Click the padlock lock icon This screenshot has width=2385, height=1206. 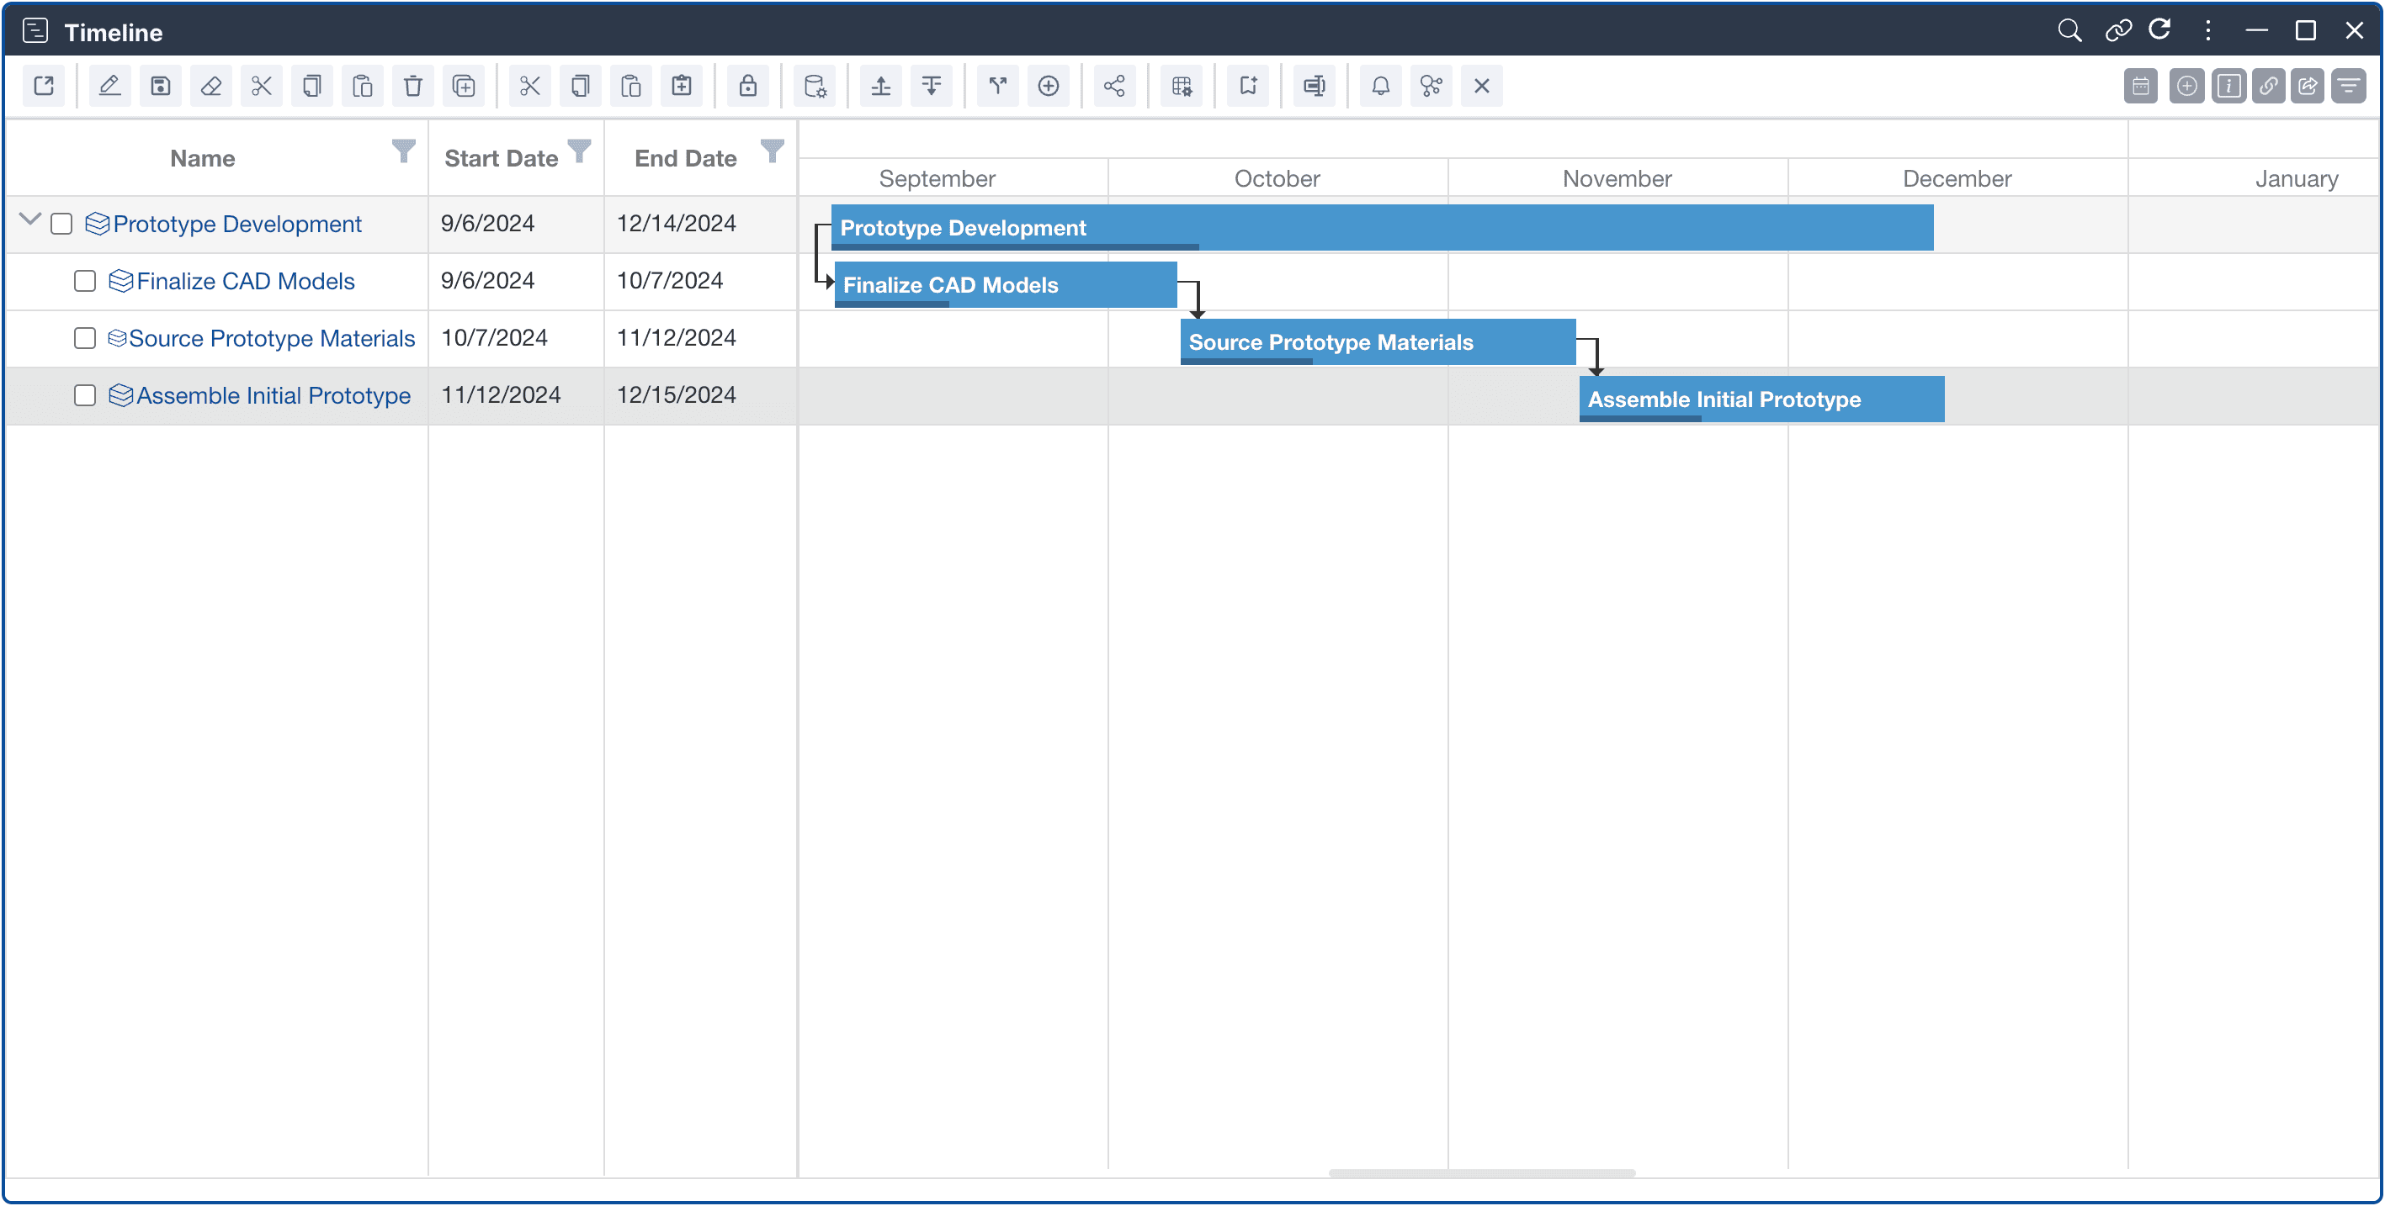pos(748,86)
